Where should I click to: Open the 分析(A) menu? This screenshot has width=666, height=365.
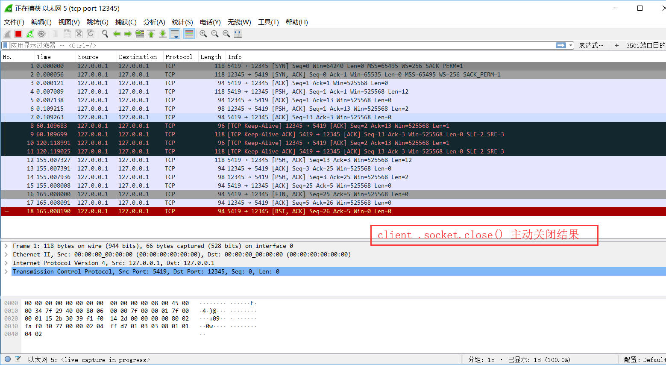click(x=154, y=22)
